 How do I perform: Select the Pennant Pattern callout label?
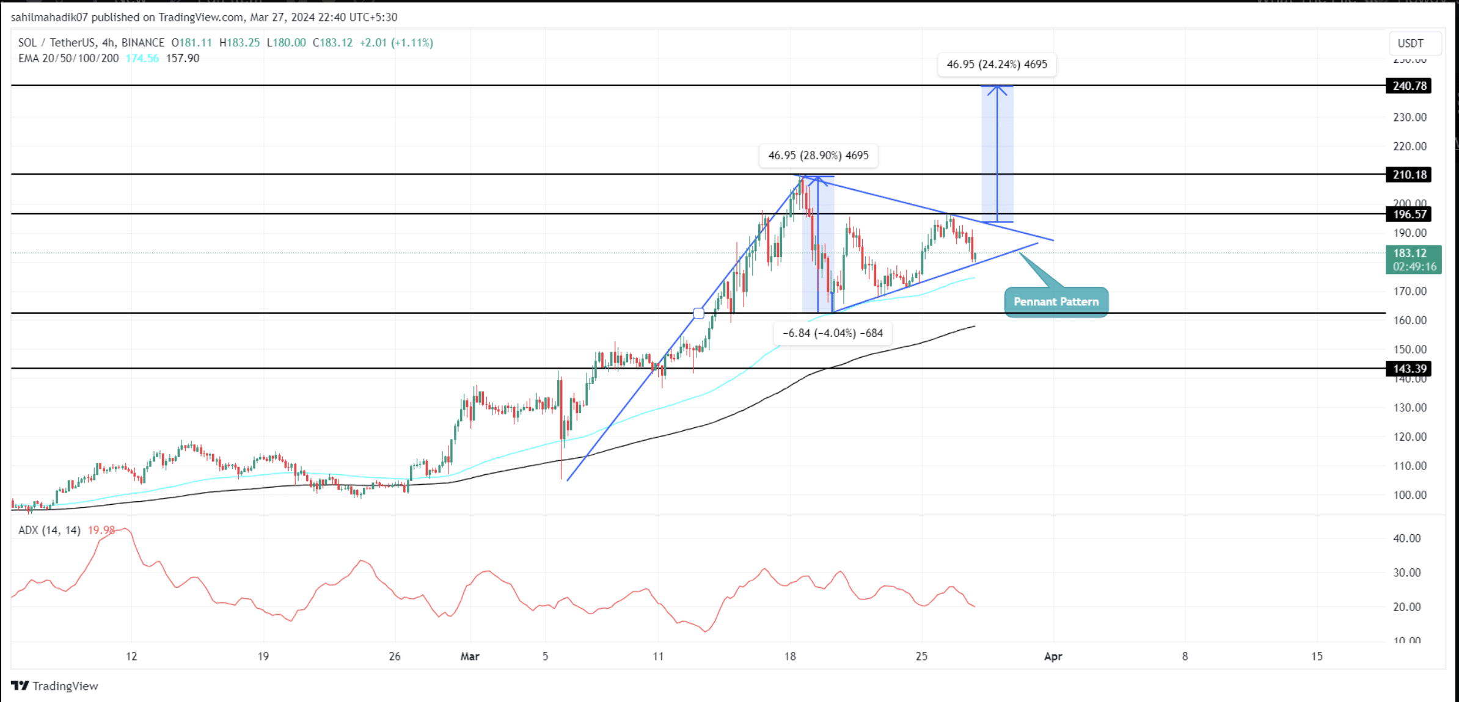(1056, 302)
